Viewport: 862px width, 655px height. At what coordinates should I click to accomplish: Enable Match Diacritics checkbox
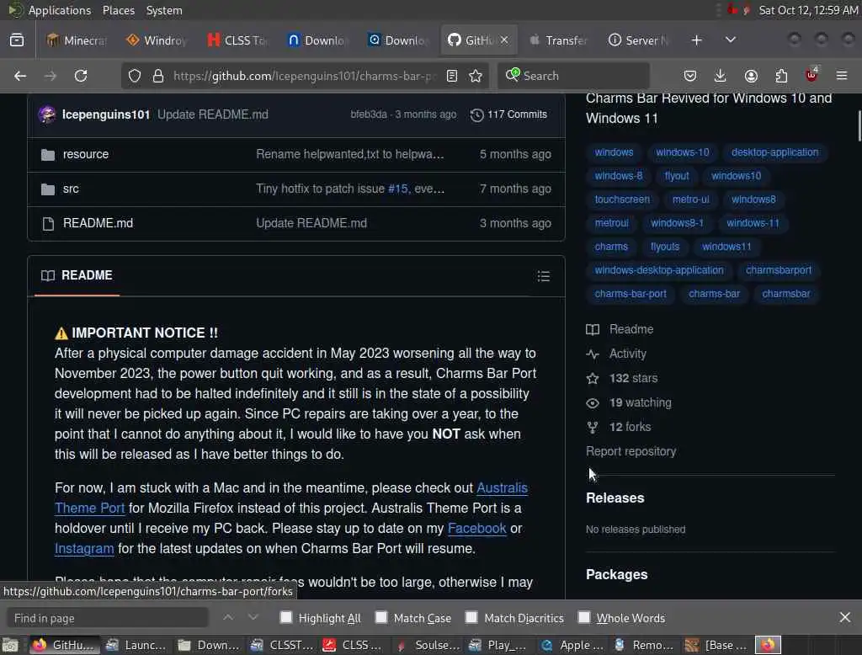pos(471,617)
